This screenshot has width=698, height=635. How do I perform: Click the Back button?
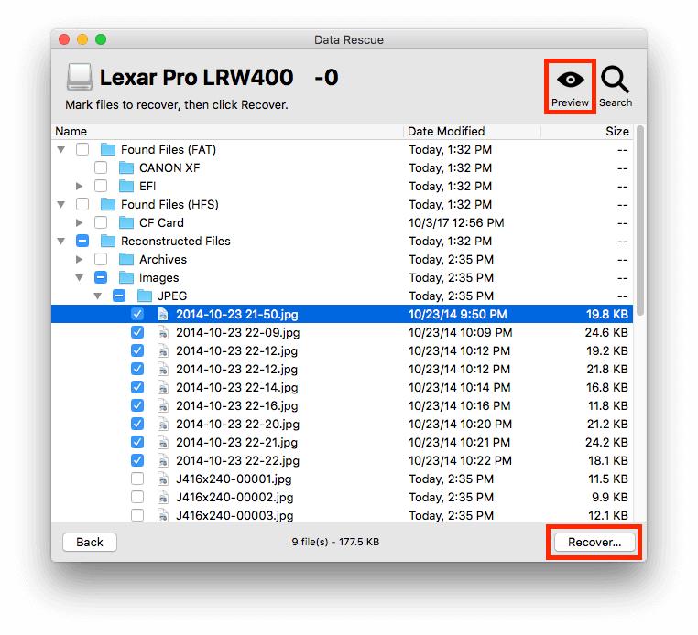pos(90,542)
